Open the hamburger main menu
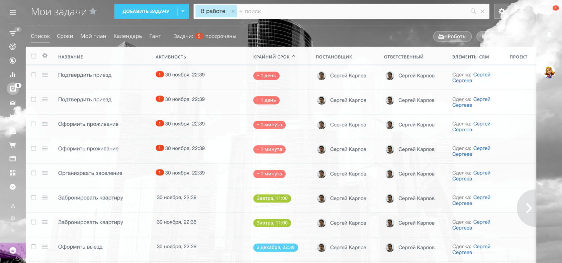The width and height of the screenshot is (562, 263). click(13, 12)
